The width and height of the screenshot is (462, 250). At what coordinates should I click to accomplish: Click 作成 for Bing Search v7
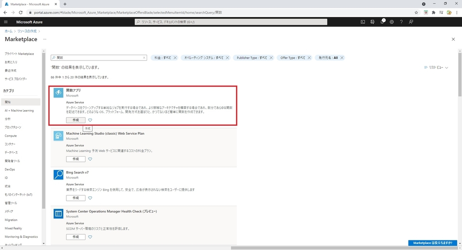(76, 198)
